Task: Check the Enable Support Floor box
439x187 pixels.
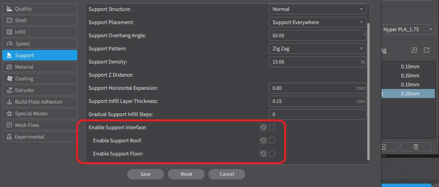Action: click(x=272, y=154)
